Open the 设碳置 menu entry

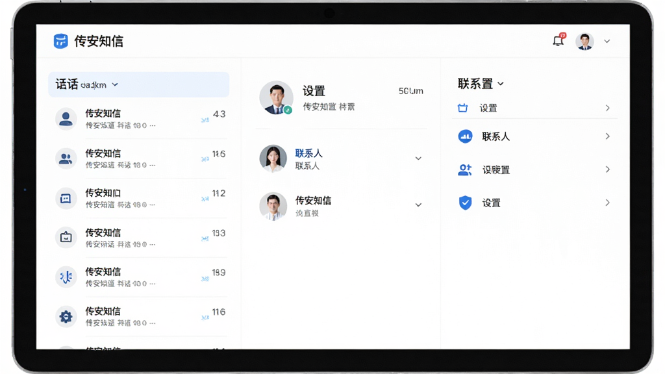(x=534, y=169)
